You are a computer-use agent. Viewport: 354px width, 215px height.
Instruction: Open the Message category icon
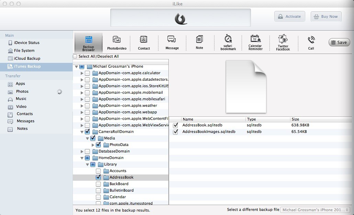(x=172, y=43)
